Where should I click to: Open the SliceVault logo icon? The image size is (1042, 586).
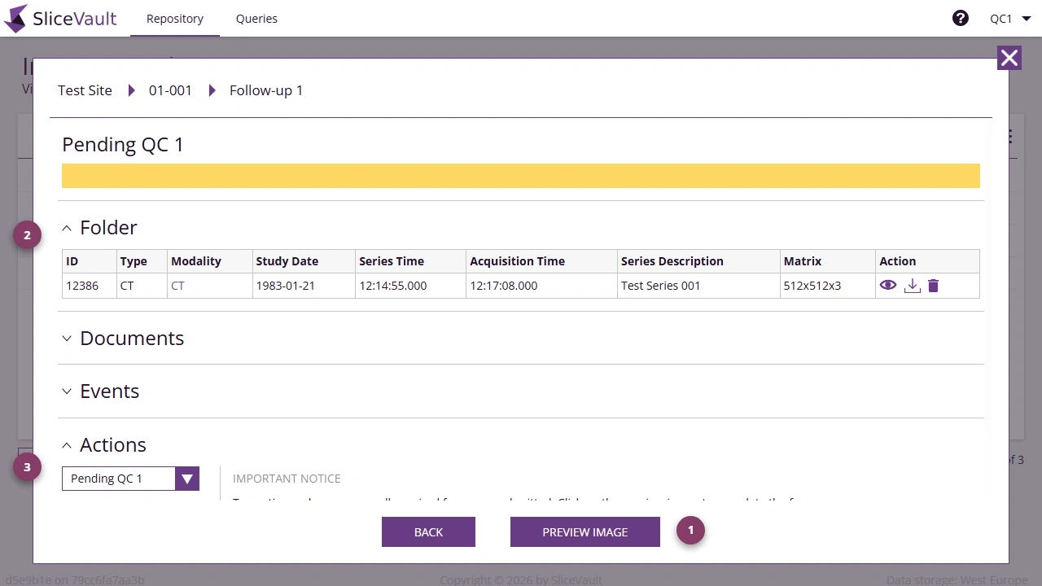click(x=15, y=18)
